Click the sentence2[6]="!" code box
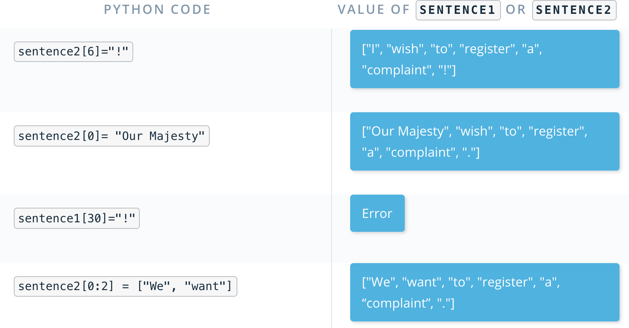 click(x=74, y=52)
